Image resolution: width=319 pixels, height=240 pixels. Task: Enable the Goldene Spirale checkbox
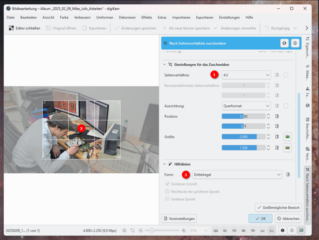(x=167, y=199)
